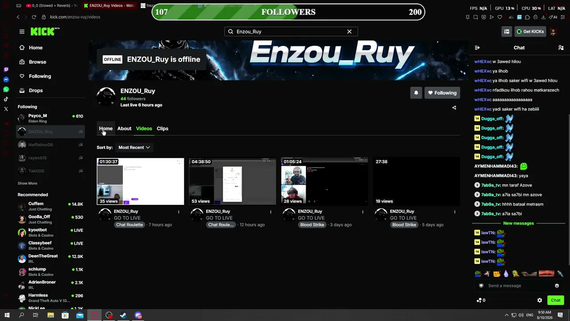Open the Windows Start menu

7,315
